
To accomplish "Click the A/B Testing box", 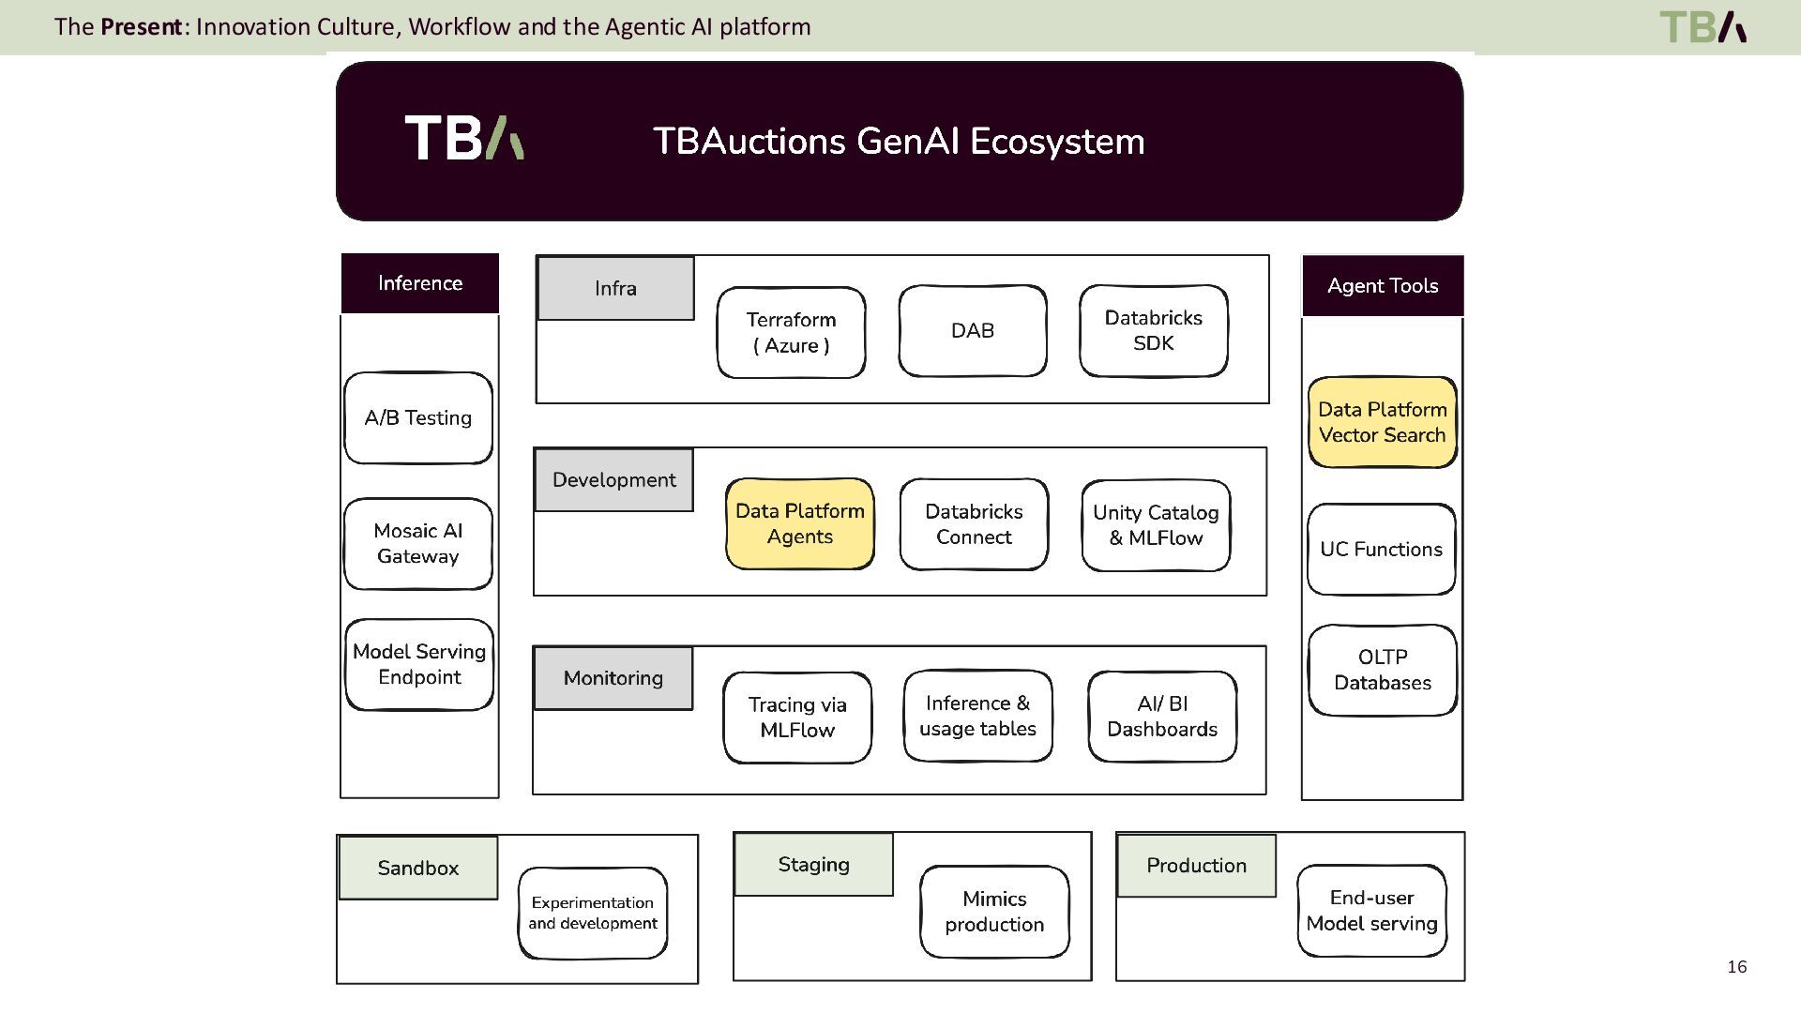I will 417,417.
